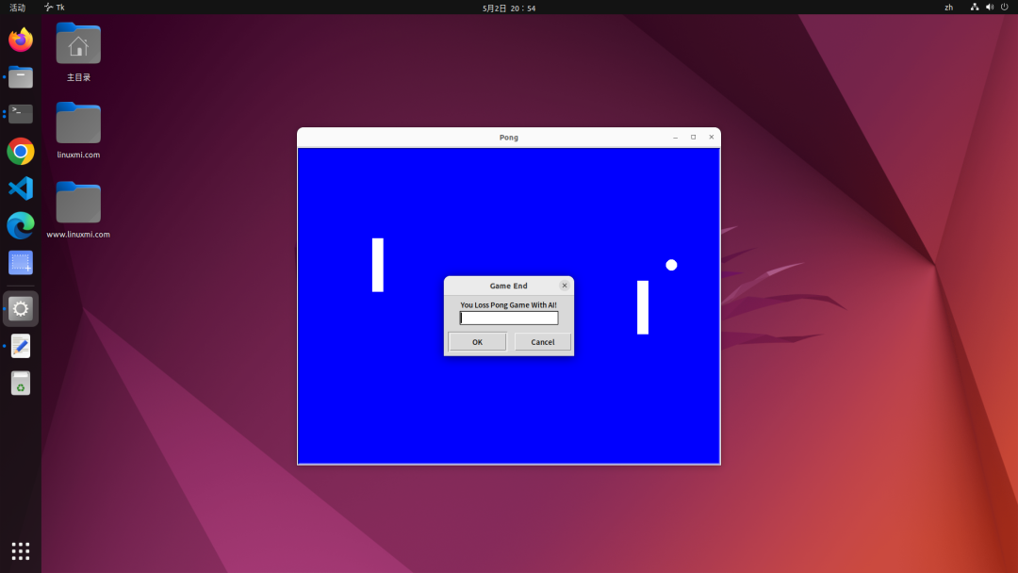1018x573 pixels.
Task: Open Microsoft Edge from the dock
Action: 21,226
